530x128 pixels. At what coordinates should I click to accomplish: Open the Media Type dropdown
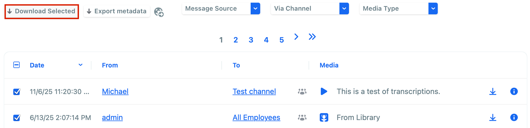point(398,8)
